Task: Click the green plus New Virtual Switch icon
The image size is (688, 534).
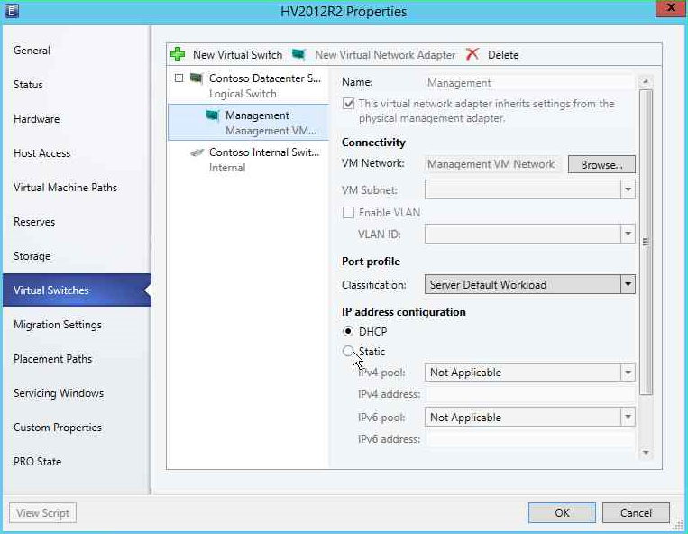Action: [x=178, y=54]
